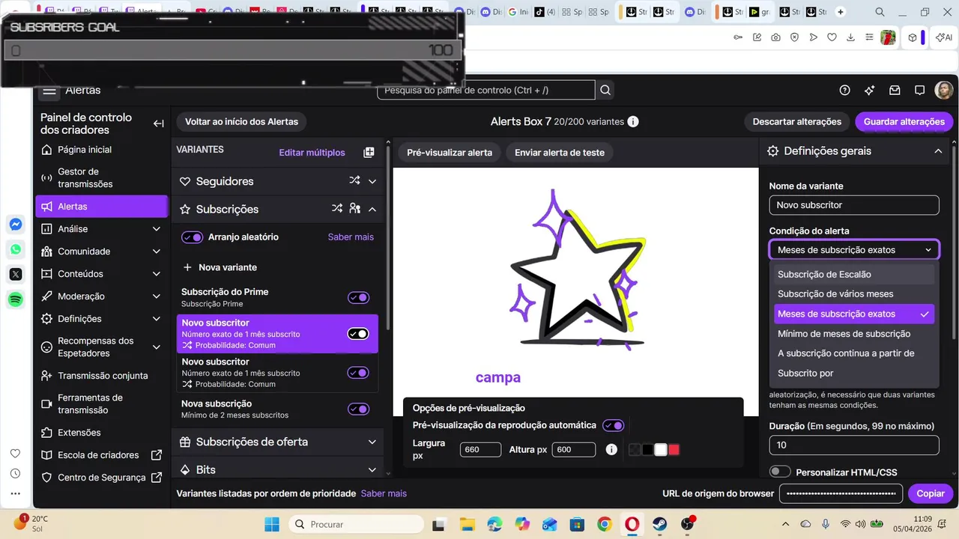Viewport: 959px width, 539px height.
Task: Click the people-key icon on Subscrições row
Action: tap(355, 209)
